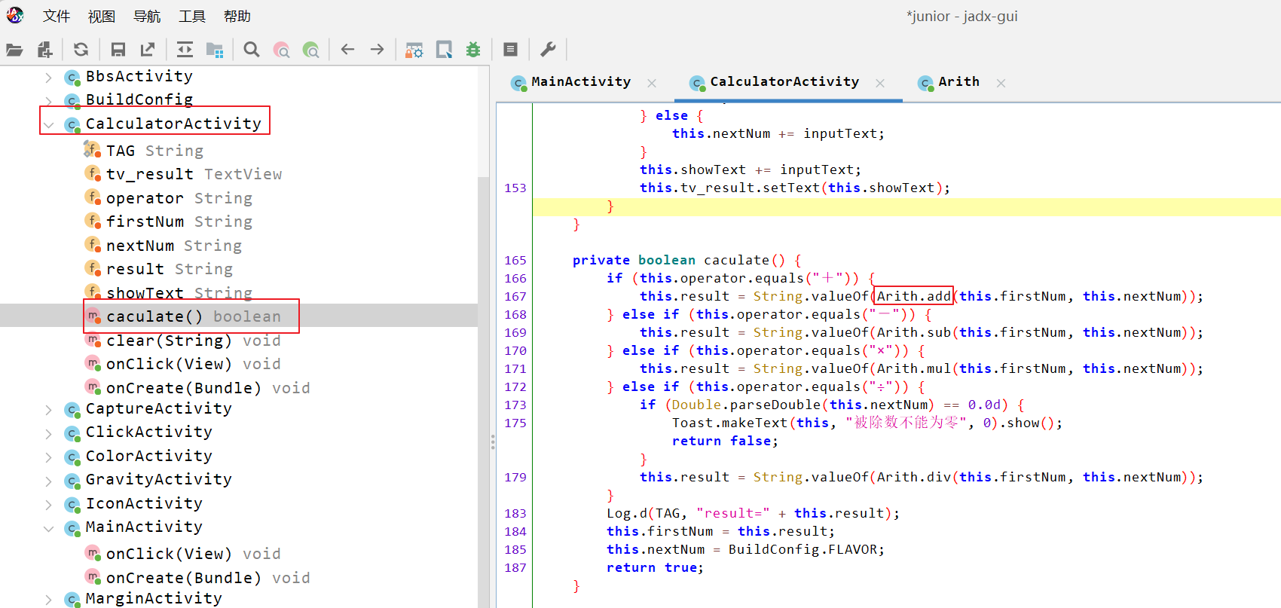Image resolution: width=1281 pixels, height=608 pixels.
Task: Close the Arith tab
Action: (x=1001, y=83)
